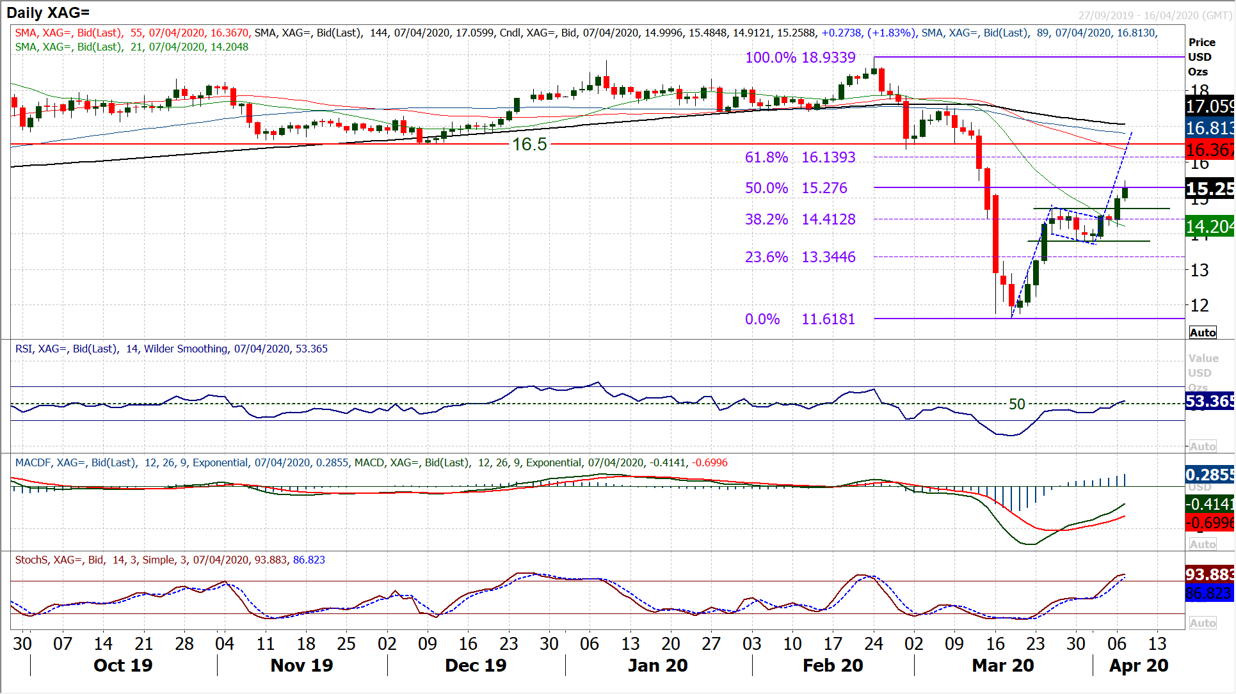Select the 0.0% 11.6181 Fibonacci label
Image resolution: width=1236 pixels, height=694 pixels.
tap(800, 319)
